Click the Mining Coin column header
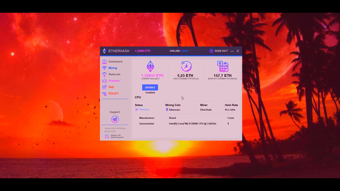This screenshot has width=340, height=191. [x=173, y=105]
